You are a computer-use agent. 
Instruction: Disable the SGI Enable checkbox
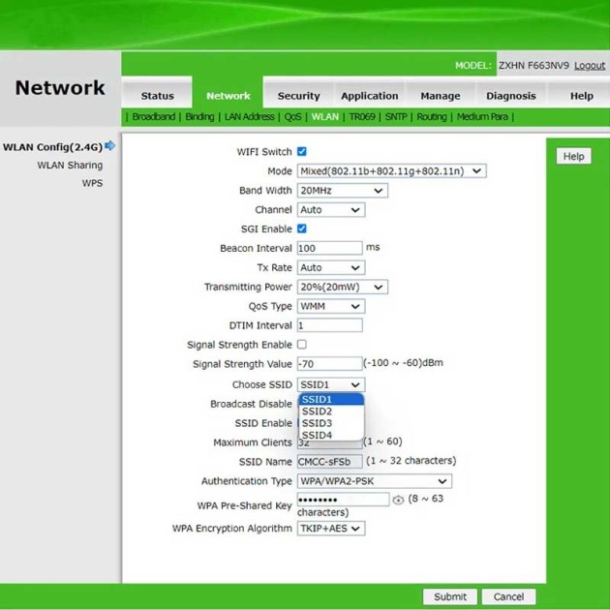302,229
